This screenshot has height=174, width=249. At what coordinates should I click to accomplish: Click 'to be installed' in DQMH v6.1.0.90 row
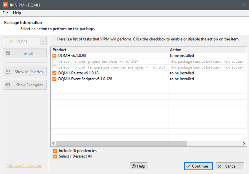pyautogui.click(x=182, y=56)
